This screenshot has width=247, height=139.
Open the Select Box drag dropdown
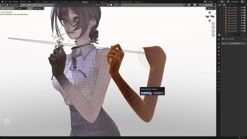tap(38, 8)
